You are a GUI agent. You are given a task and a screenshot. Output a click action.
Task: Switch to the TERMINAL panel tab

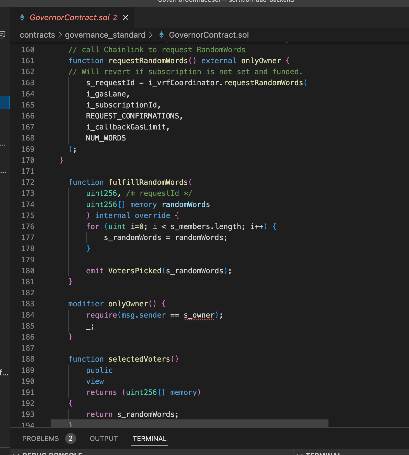(x=150, y=439)
